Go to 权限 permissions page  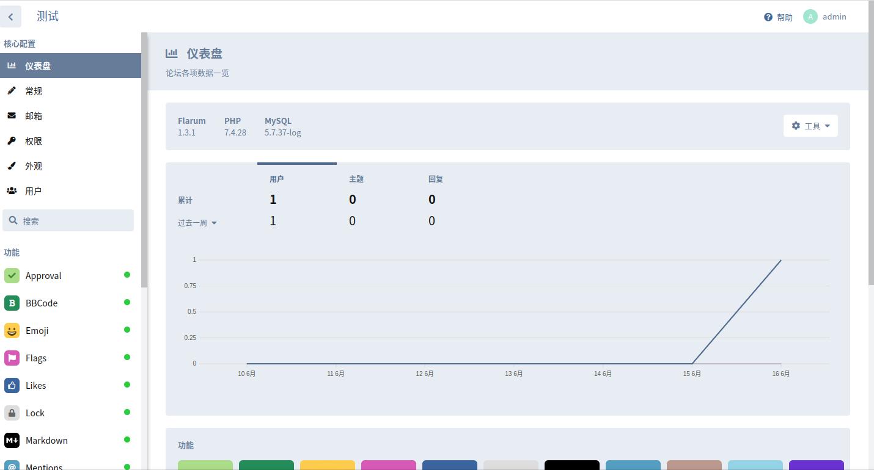(34, 141)
